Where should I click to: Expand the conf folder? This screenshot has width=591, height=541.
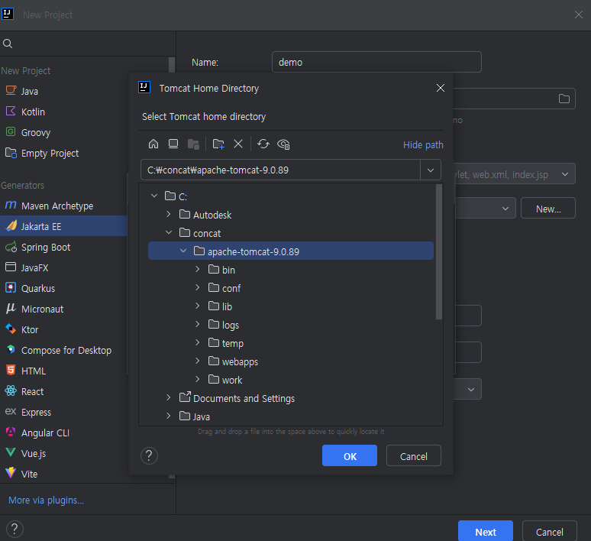(x=198, y=287)
